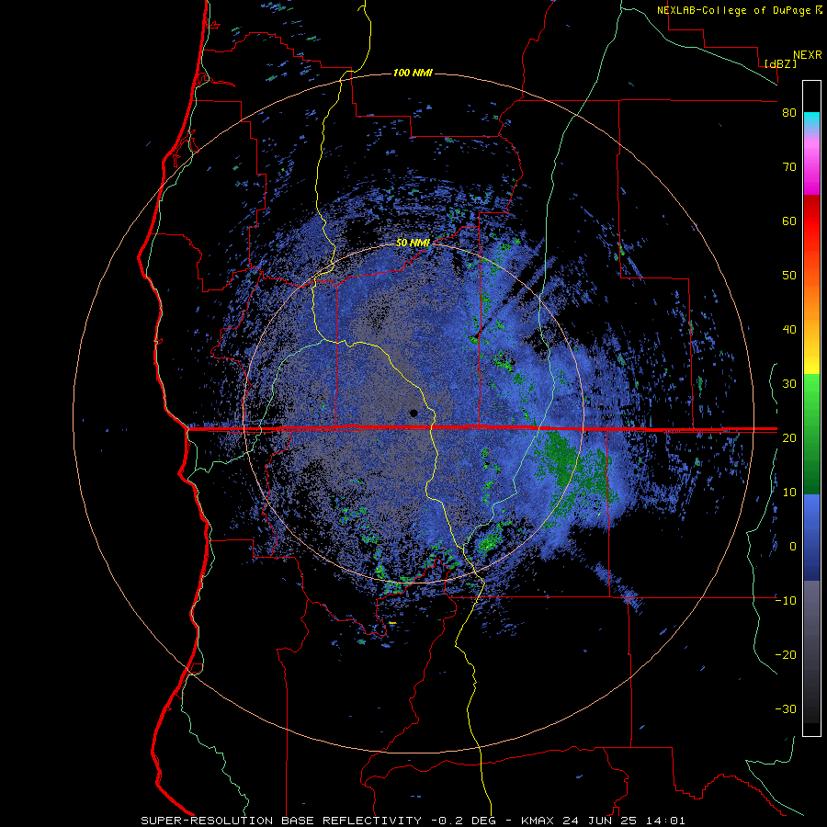Click 'SUPER-RESOLUTION BASE REFLECTIVITY' caption text
This screenshot has height=827, width=827.
(x=281, y=821)
